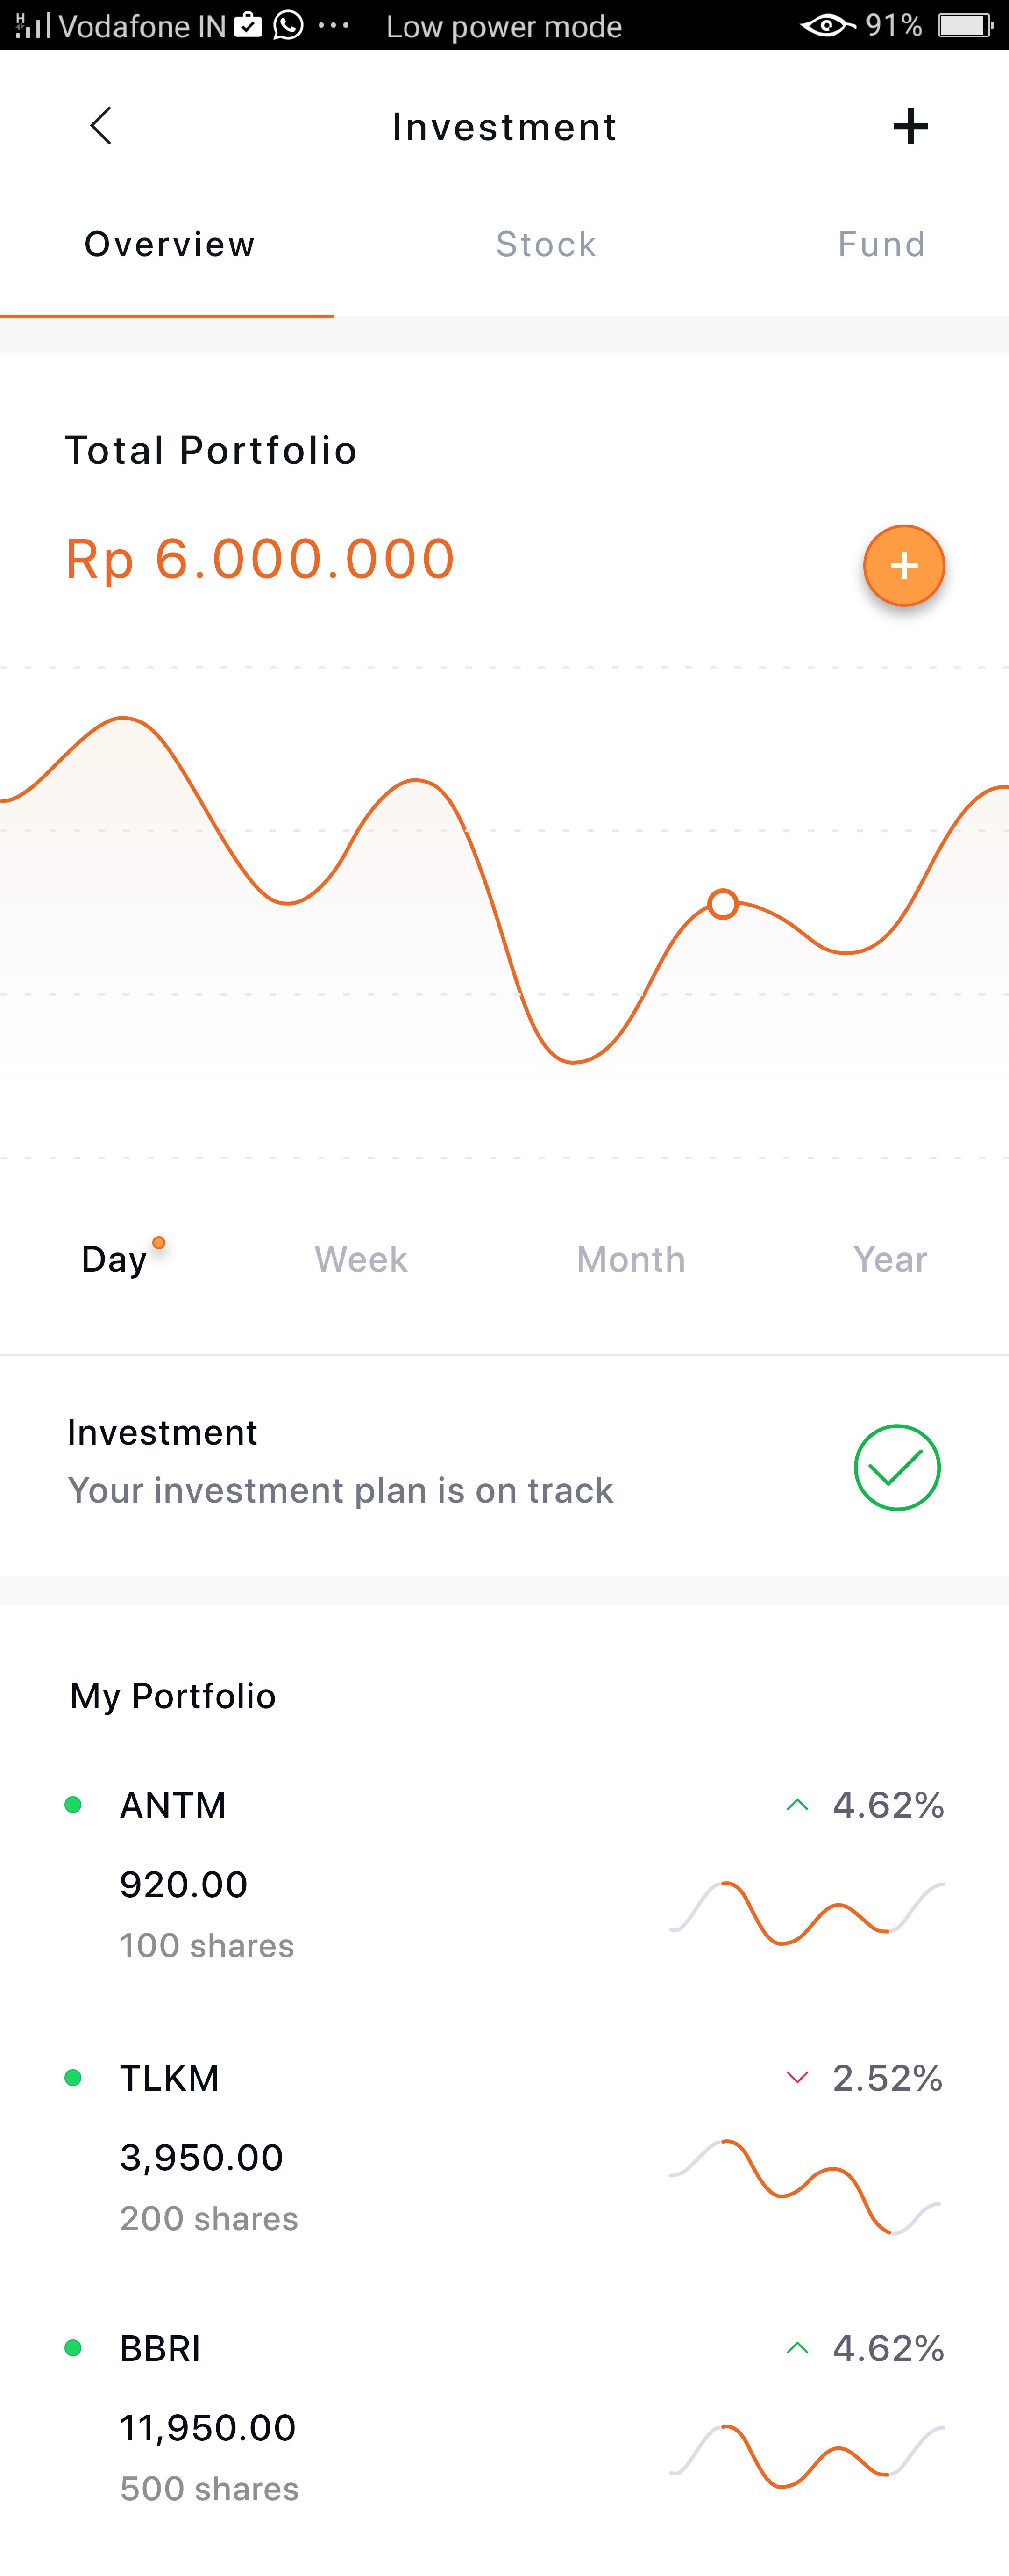Tap the back arrow icon
1009x2576 pixels.
(101, 126)
